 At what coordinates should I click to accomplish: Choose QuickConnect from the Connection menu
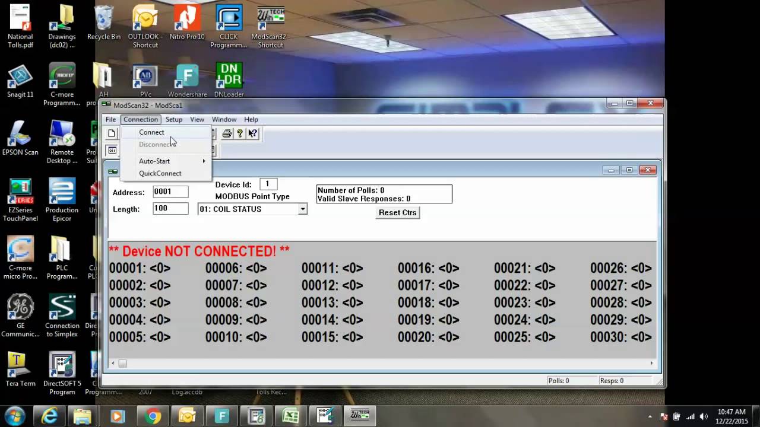(166, 173)
